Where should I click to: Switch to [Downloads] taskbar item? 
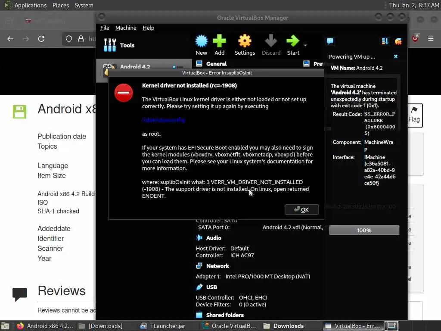click(x=101, y=326)
